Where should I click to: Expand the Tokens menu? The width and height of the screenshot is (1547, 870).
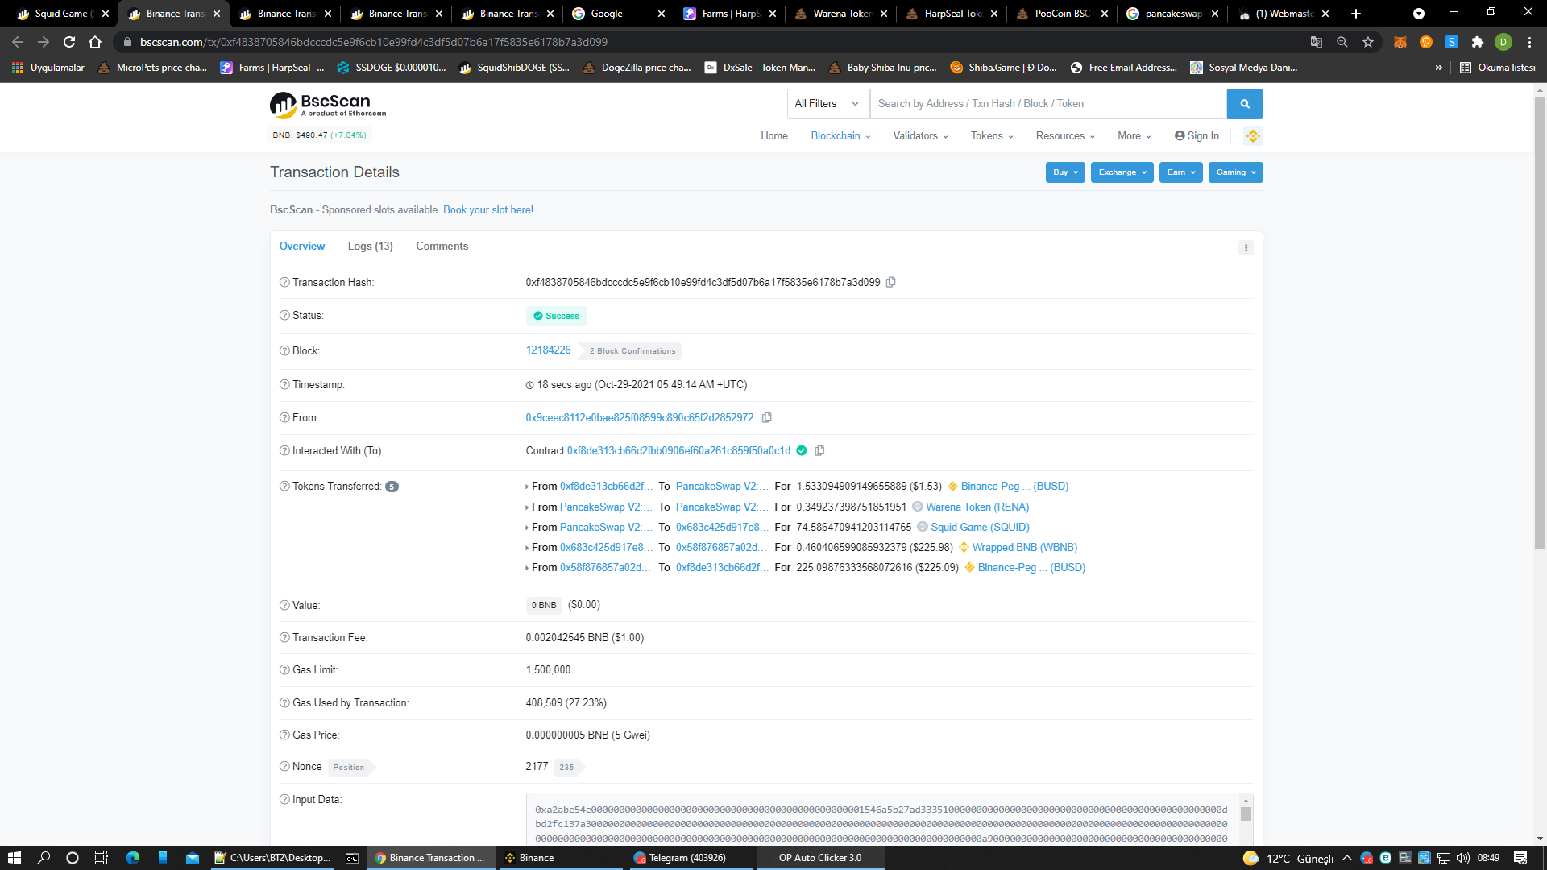(992, 136)
